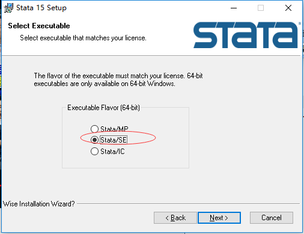The width and height of the screenshot is (304, 234).
Task: Click the Stata/IC option label text
Action: (x=112, y=152)
